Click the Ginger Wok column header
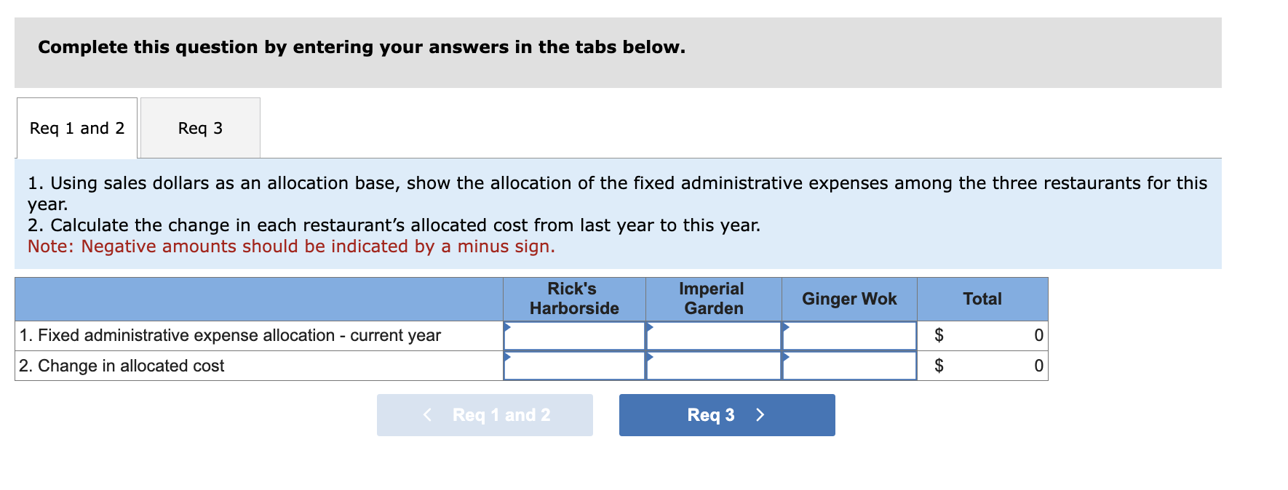 click(x=849, y=299)
